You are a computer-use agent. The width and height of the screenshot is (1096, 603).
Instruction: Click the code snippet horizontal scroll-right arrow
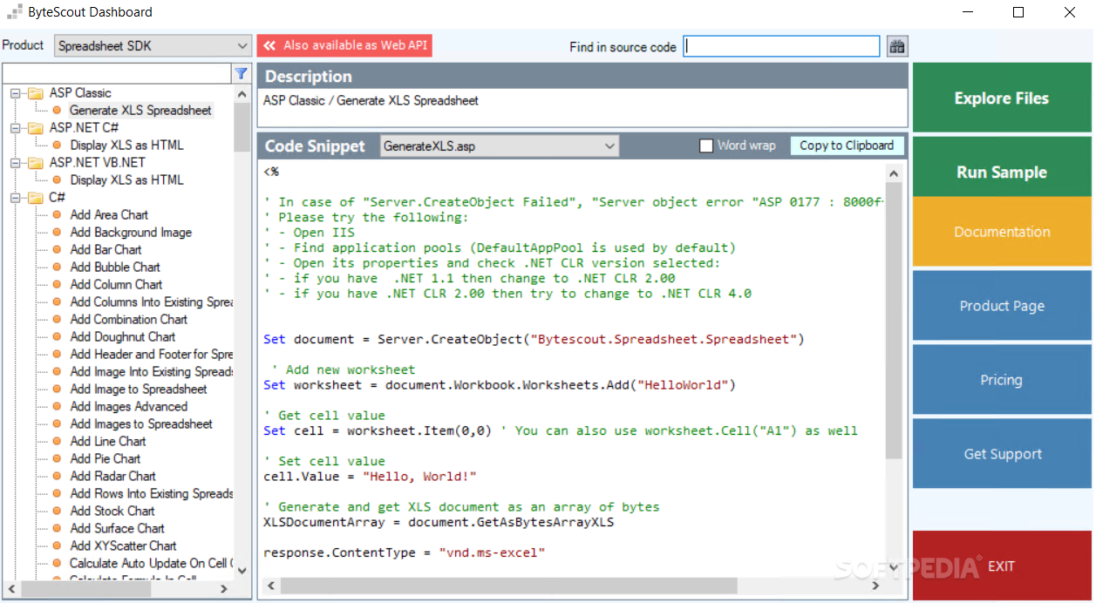(x=875, y=586)
